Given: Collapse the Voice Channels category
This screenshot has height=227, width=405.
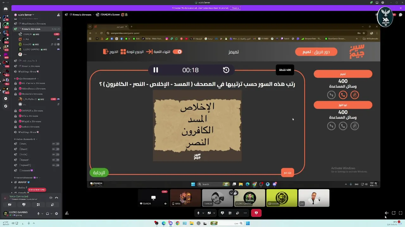Looking at the screenshot, I should [25, 139].
